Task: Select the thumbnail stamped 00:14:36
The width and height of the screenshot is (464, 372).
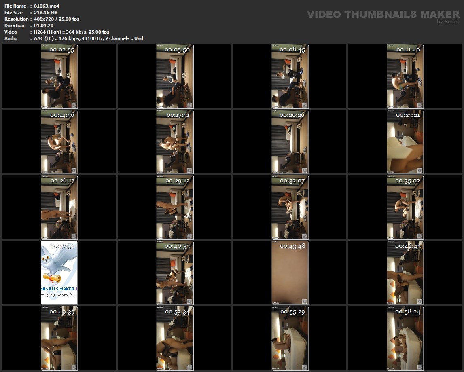Action: [59, 142]
